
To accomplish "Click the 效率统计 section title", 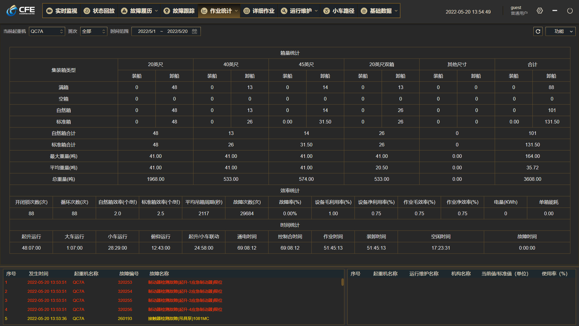I will coord(290,190).
